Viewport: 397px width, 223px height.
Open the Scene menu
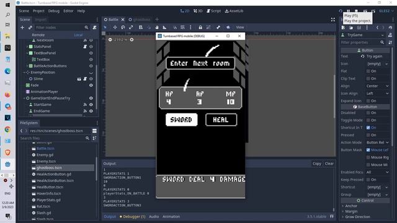(24, 11)
